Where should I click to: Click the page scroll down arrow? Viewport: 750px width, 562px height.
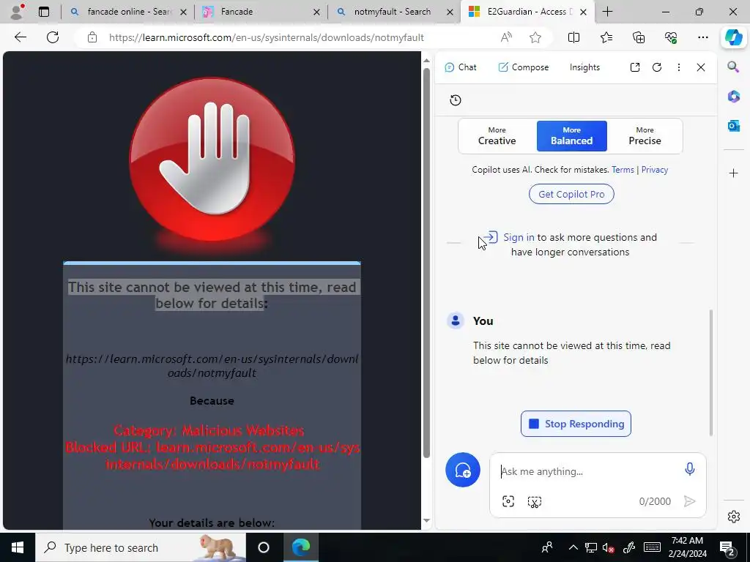(427, 520)
